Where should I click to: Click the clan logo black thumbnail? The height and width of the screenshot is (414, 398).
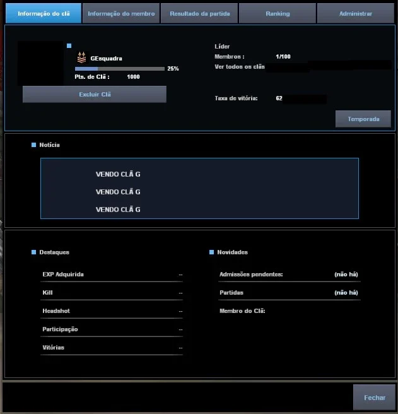[40, 63]
